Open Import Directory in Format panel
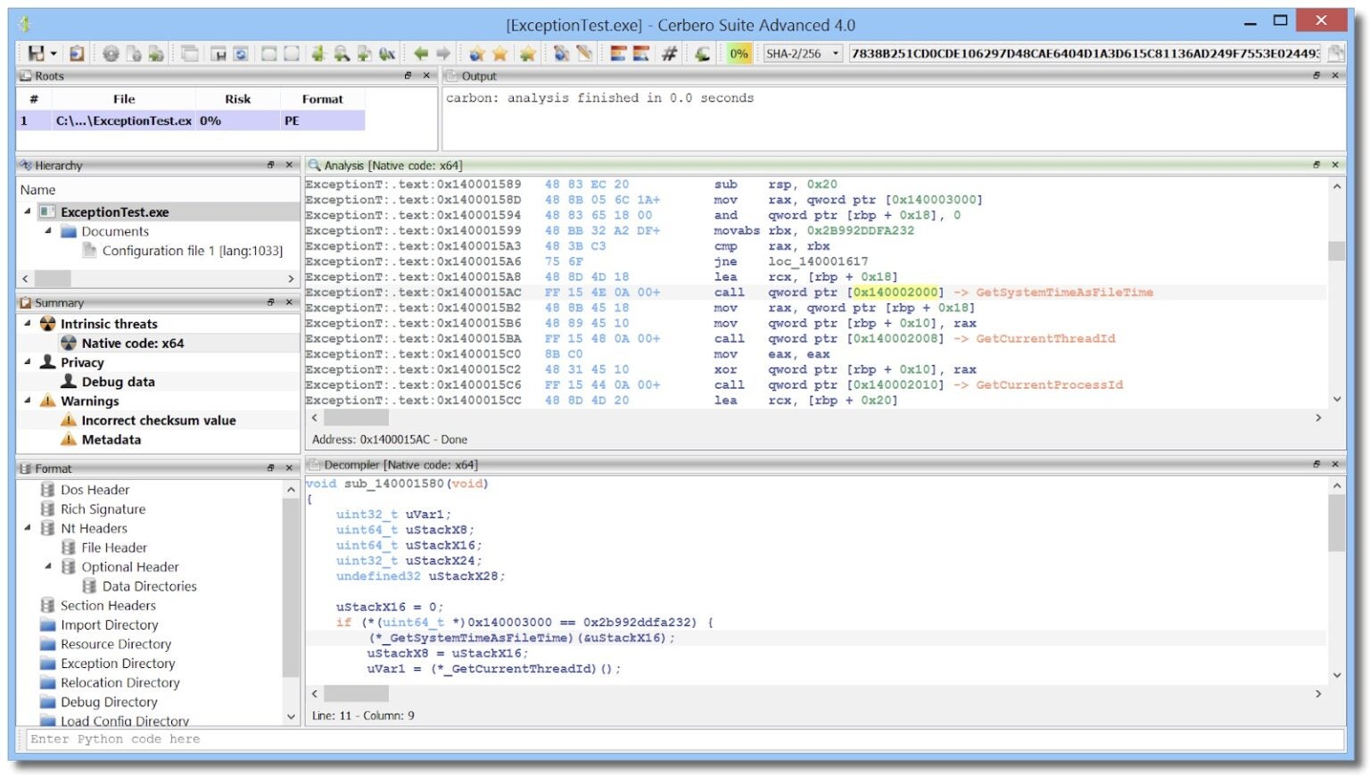The image size is (1370, 776). (109, 625)
